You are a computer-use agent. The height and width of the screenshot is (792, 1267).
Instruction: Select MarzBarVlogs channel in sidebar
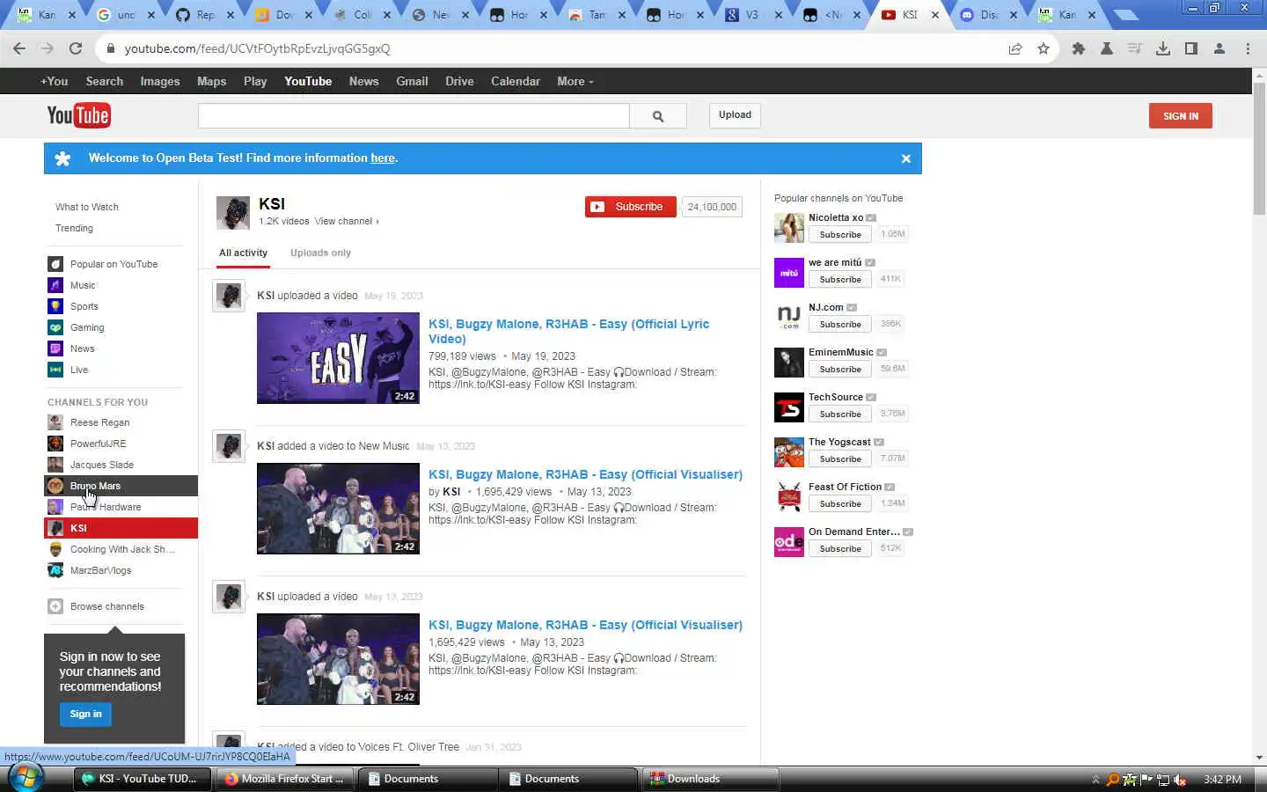pos(121,570)
